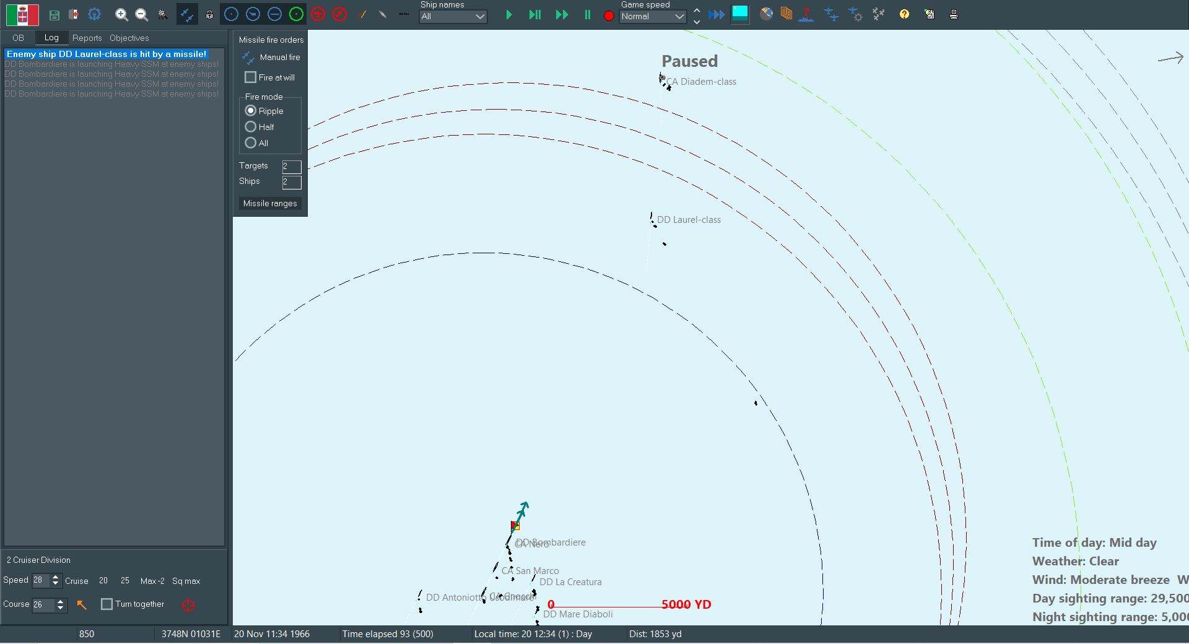Zoom out on the battle map
The width and height of the screenshot is (1189, 644).
[142, 14]
